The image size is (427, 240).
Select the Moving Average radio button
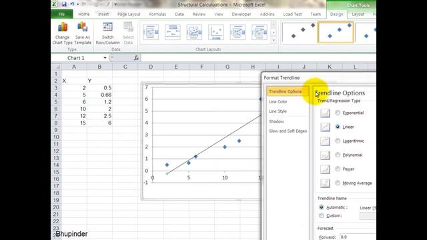pos(338,183)
